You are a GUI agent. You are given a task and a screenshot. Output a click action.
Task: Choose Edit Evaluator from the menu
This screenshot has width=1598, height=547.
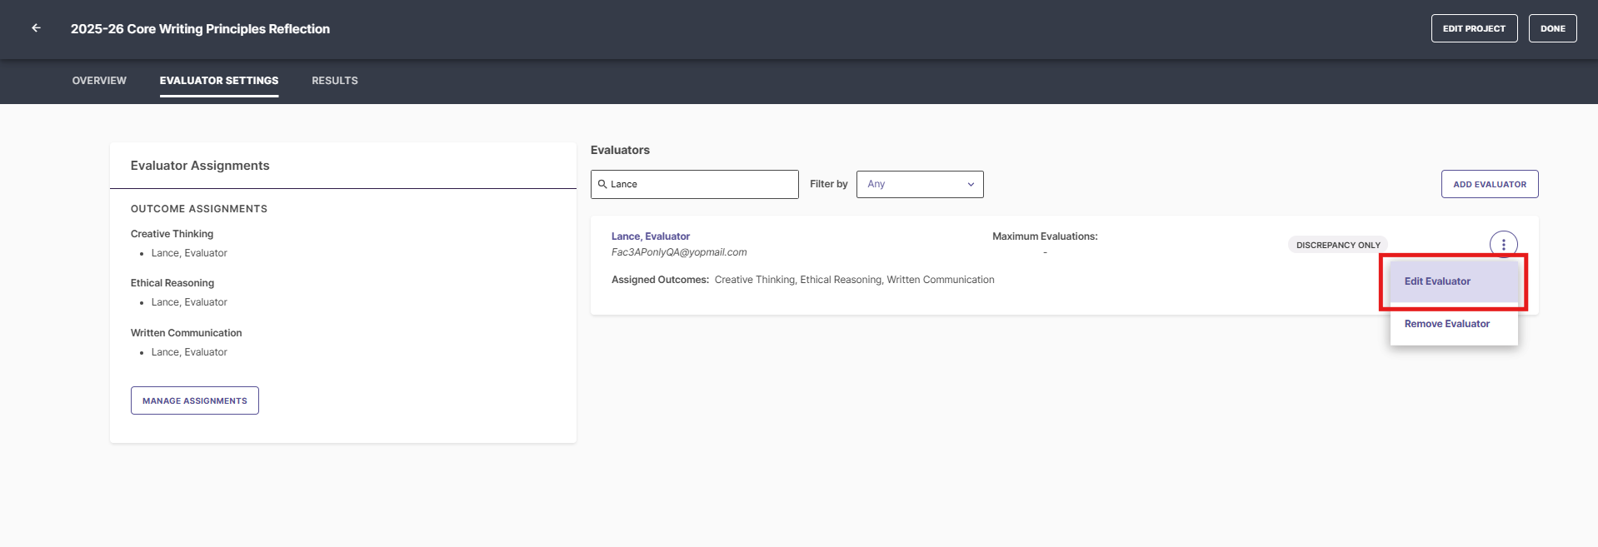click(1453, 281)
